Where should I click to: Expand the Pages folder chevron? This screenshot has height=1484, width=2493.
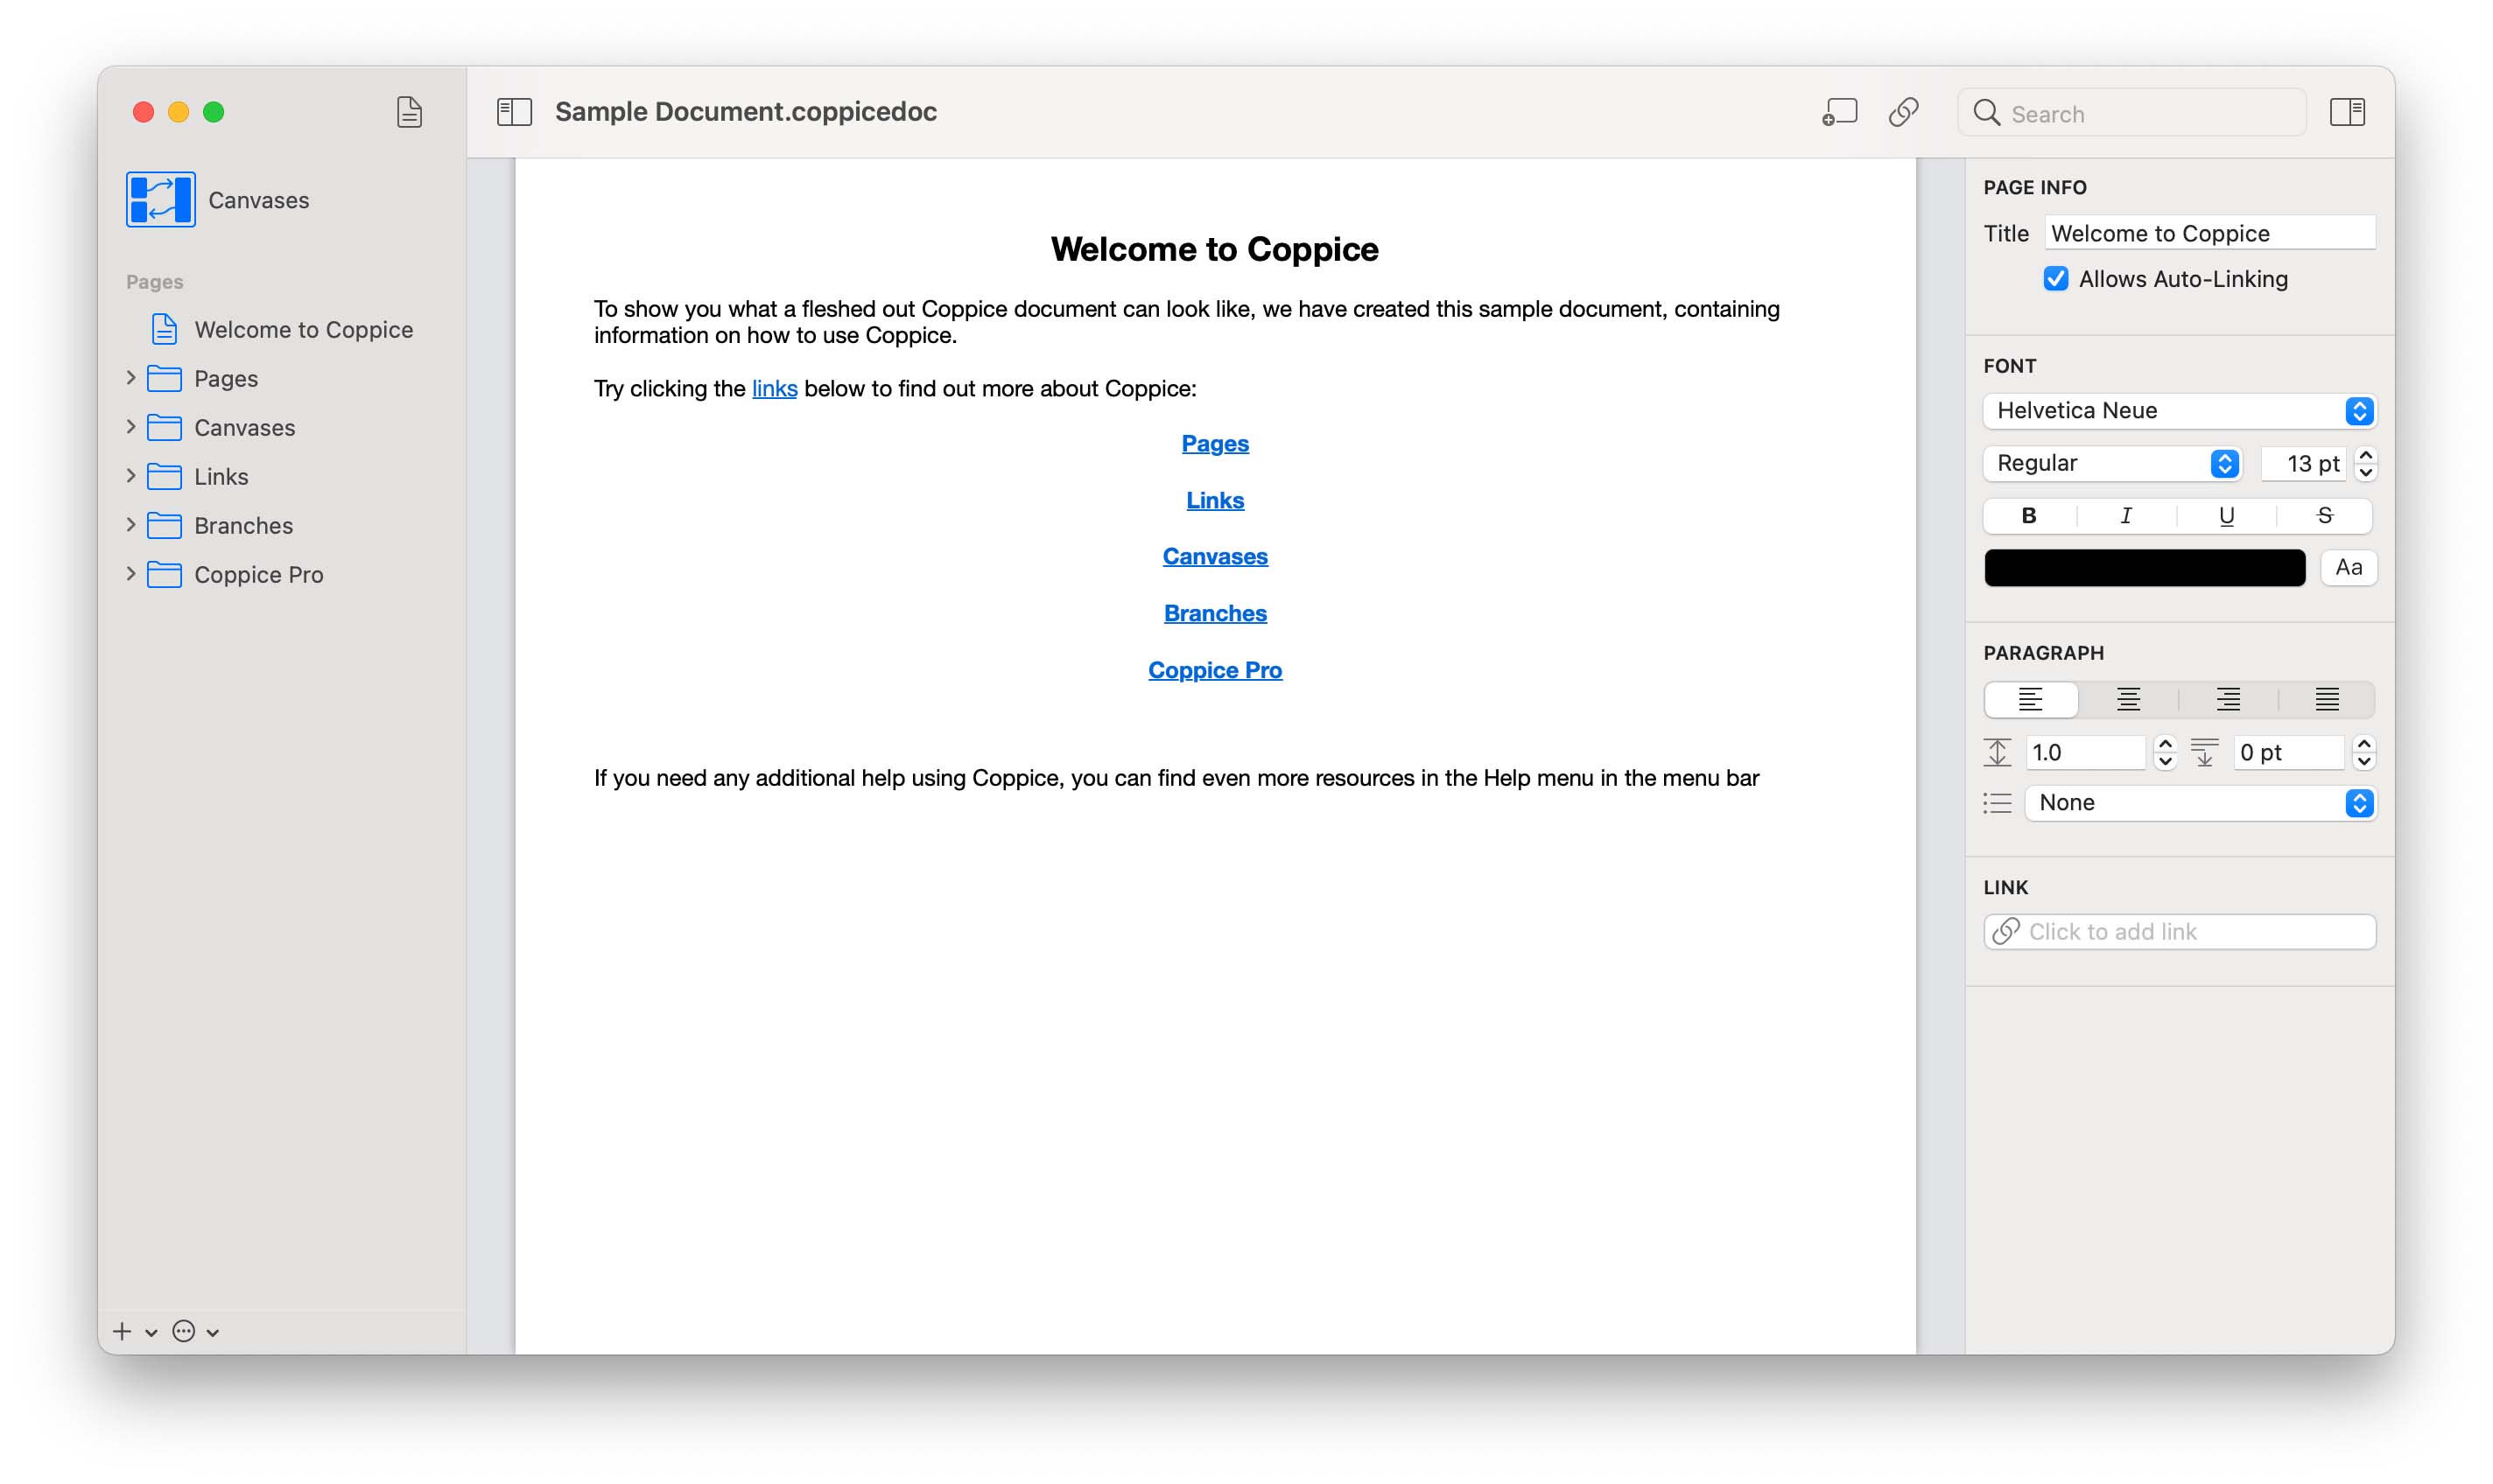pyautogui.click(x=131, y=378)
